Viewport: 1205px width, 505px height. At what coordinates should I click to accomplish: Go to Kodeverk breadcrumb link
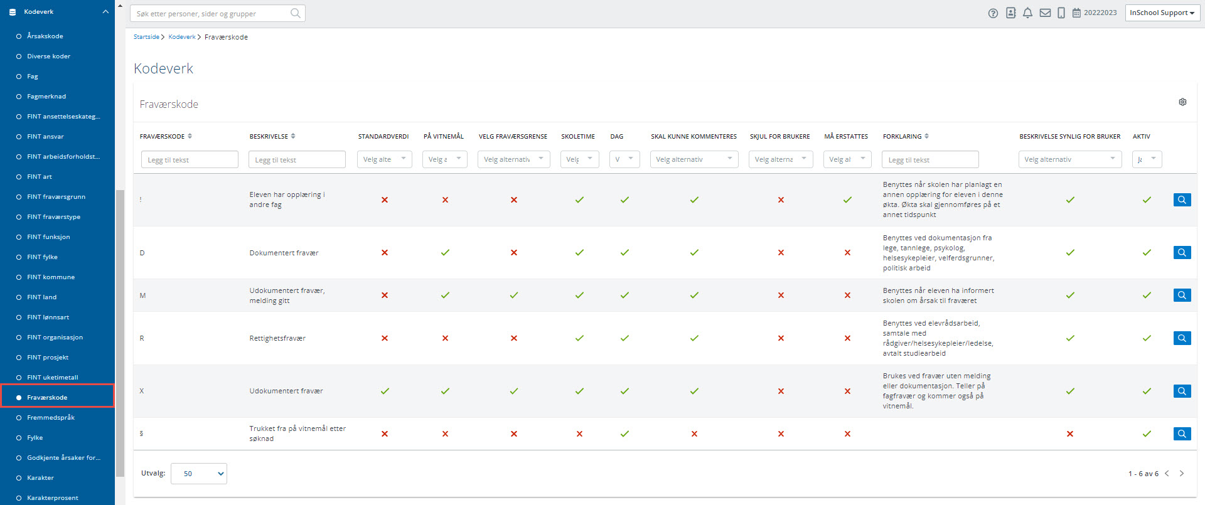(x=182, y=37)
